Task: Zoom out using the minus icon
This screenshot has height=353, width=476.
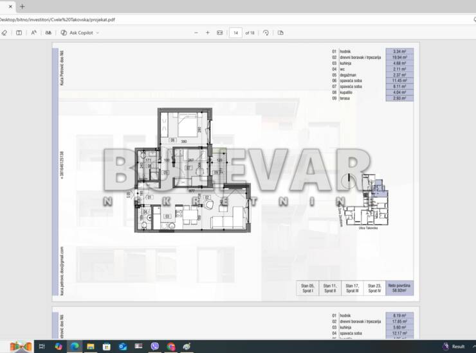Action: point(196,33)
